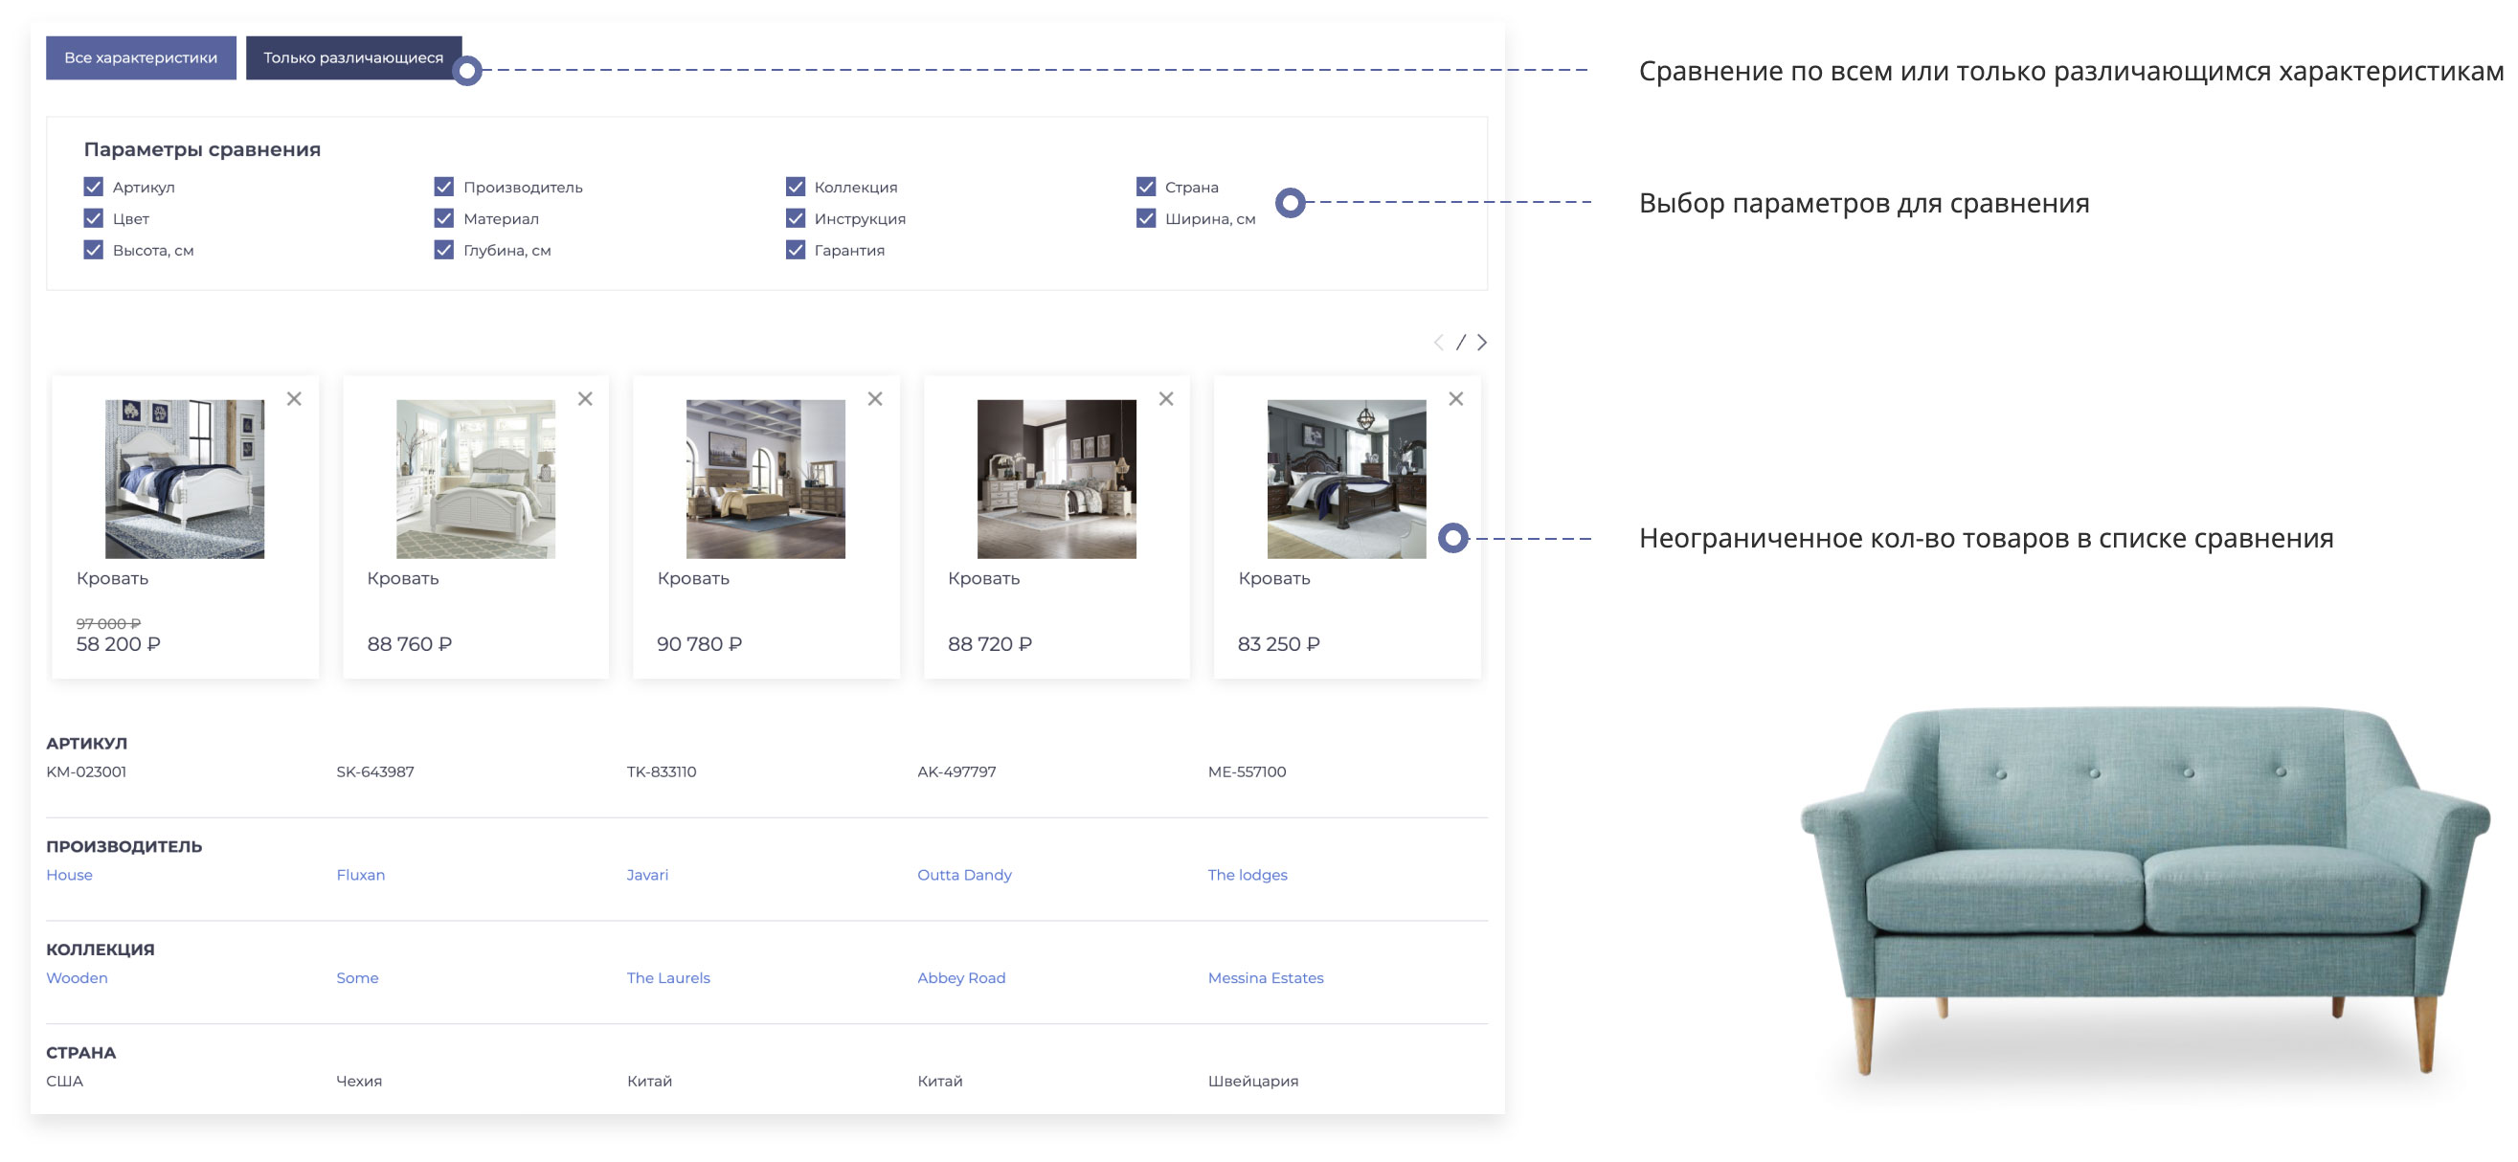This screenshot has height=1162, width=2518.
Task: Toggle the Глубина, см checkbox
Action: click(x=444, y=250)
